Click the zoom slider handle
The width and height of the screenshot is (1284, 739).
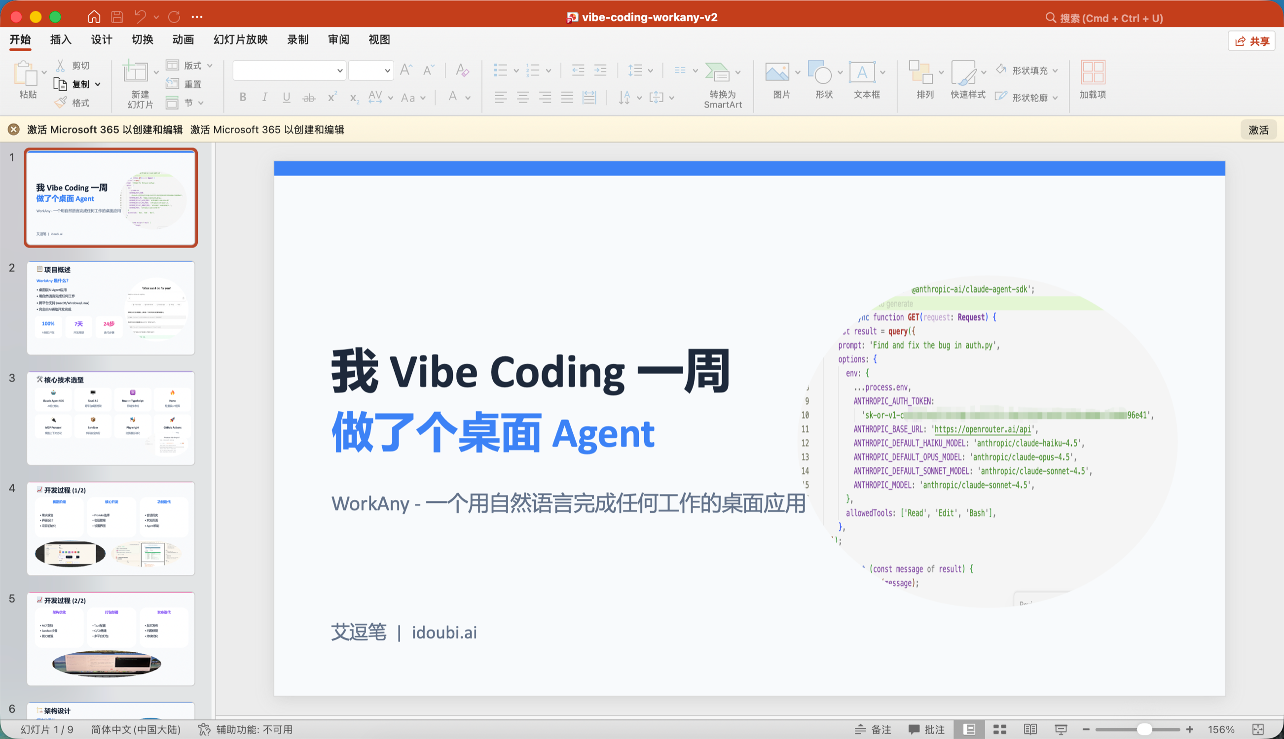click(1144, 729)
